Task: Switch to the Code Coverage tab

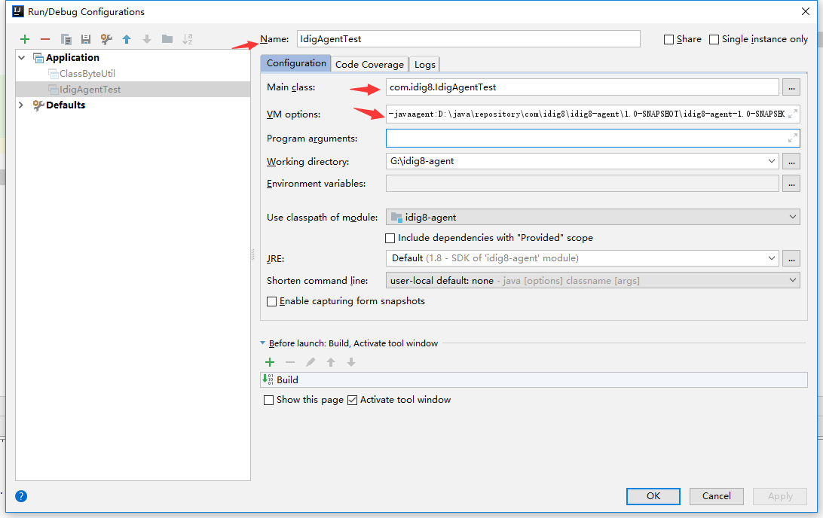Action: coord(369,64)
